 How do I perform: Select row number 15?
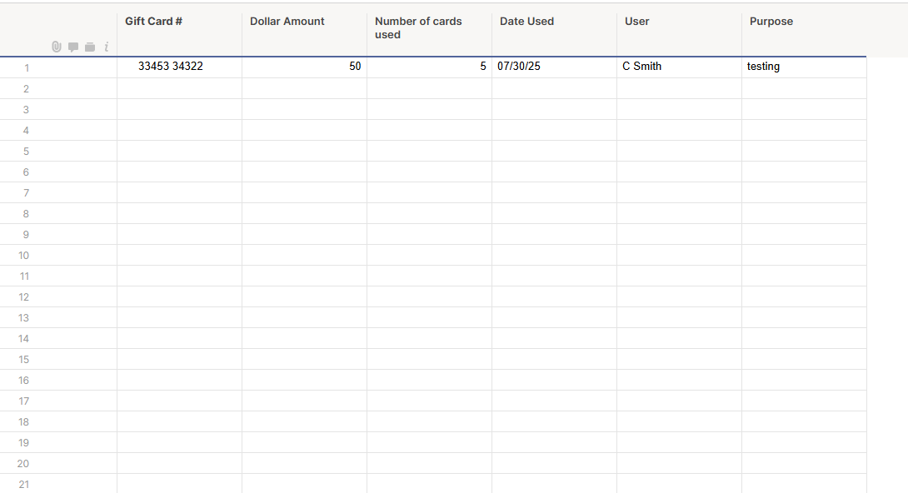click(24, 359)
